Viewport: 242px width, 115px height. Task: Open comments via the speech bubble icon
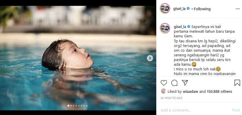click(174, 83)
